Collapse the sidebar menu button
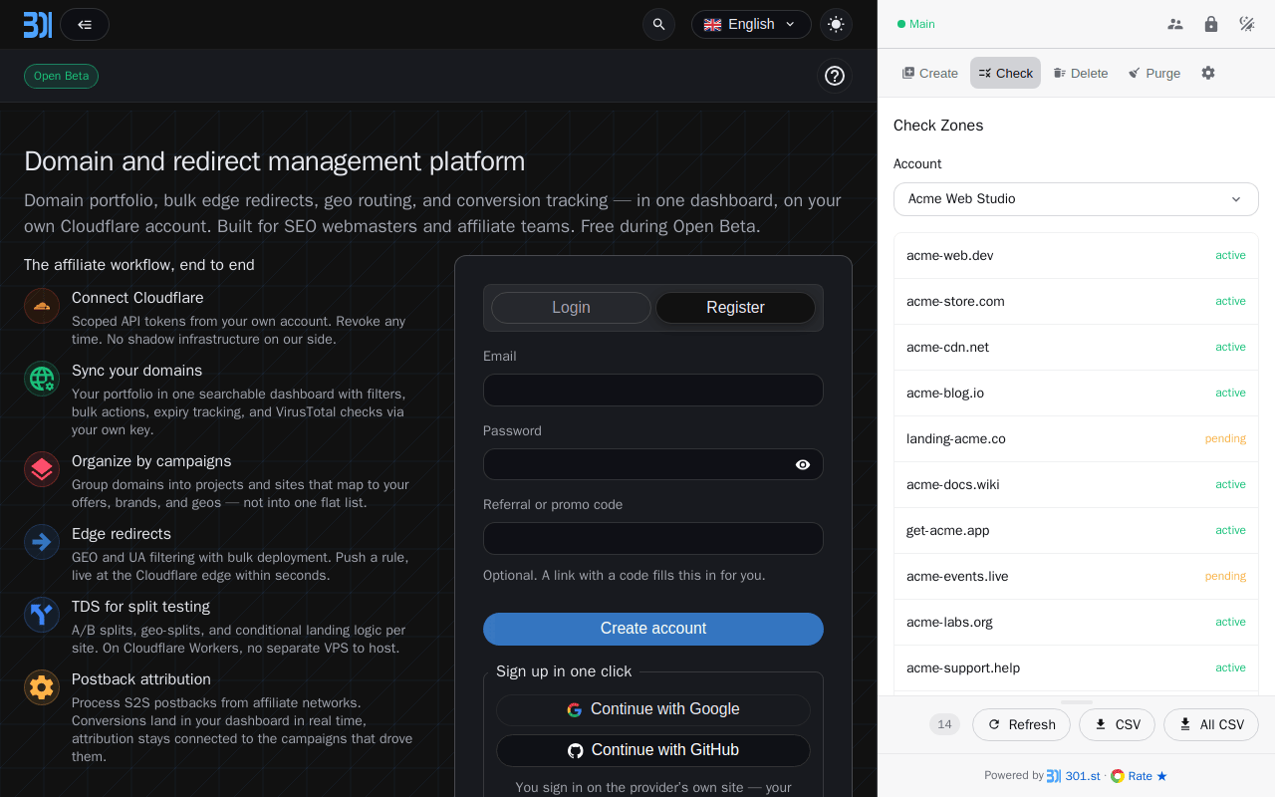Image resolution: width=1275 pixels, height=797 pixels. [x=85, y=24]
